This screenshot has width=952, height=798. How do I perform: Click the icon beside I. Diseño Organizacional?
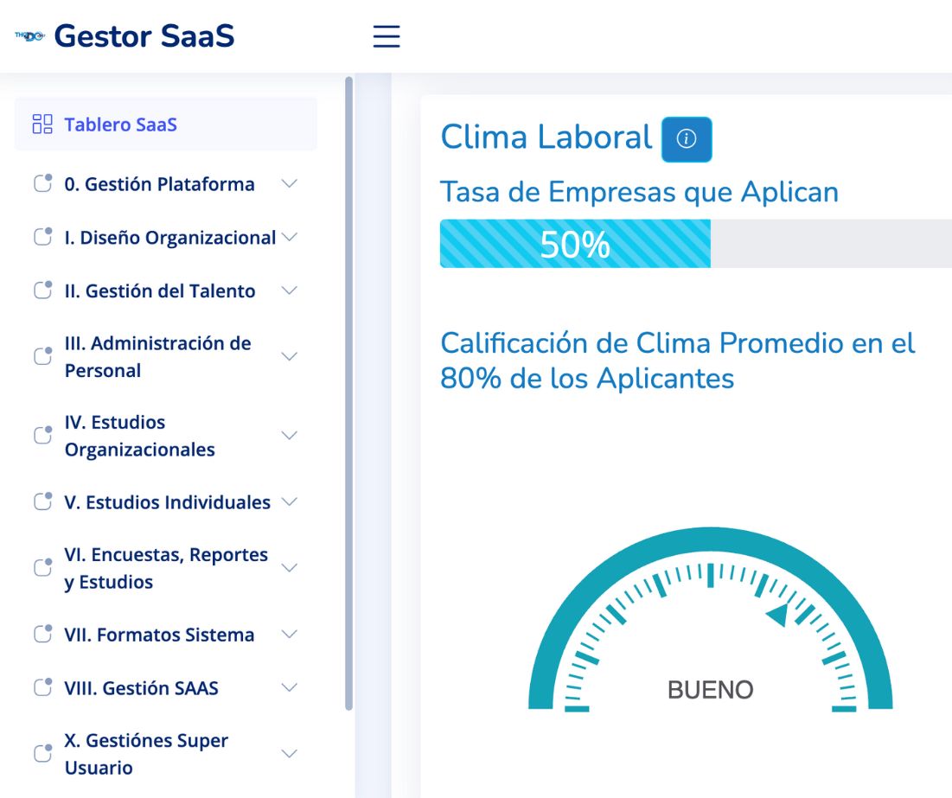(x=42, y=236)
